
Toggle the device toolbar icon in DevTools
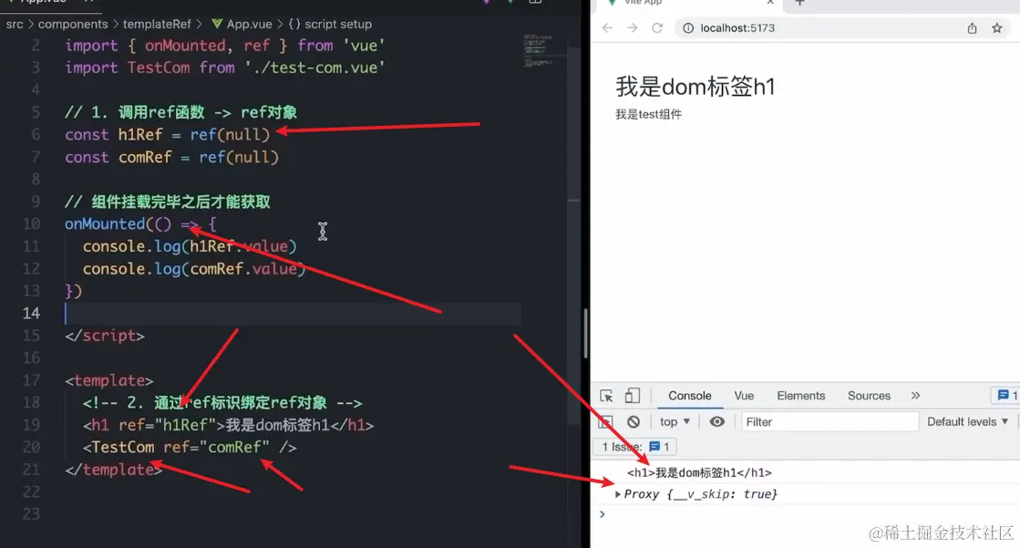(x=633, y=396)
